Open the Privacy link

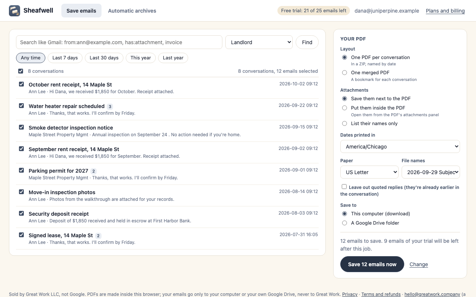pyautogui.click(x=350, y=294)
